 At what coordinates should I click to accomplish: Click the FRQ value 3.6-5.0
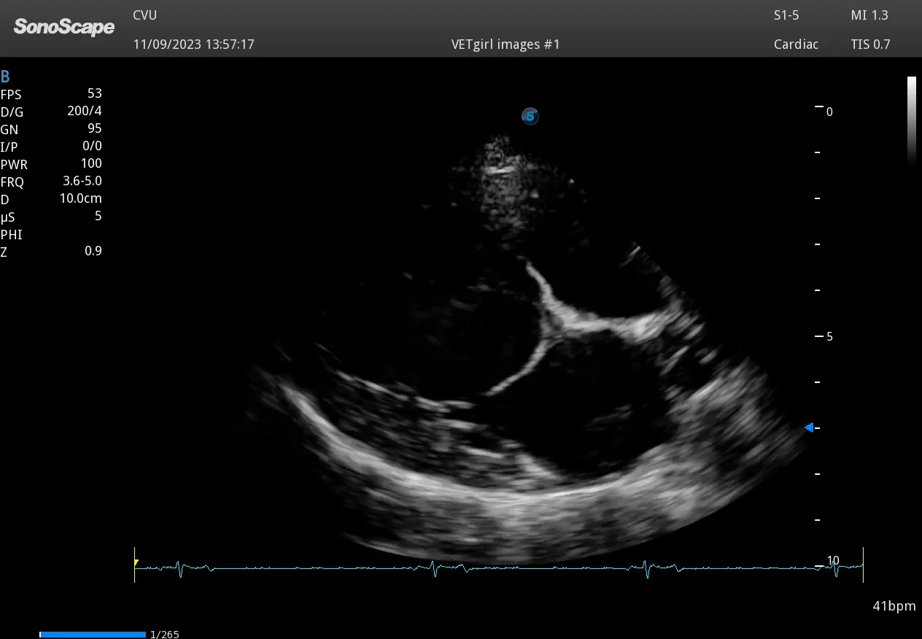[82, 181]
